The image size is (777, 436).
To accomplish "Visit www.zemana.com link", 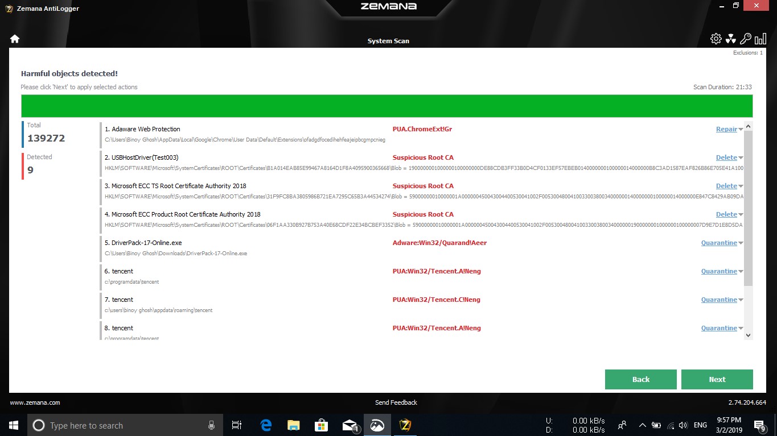I will (35, 402).
